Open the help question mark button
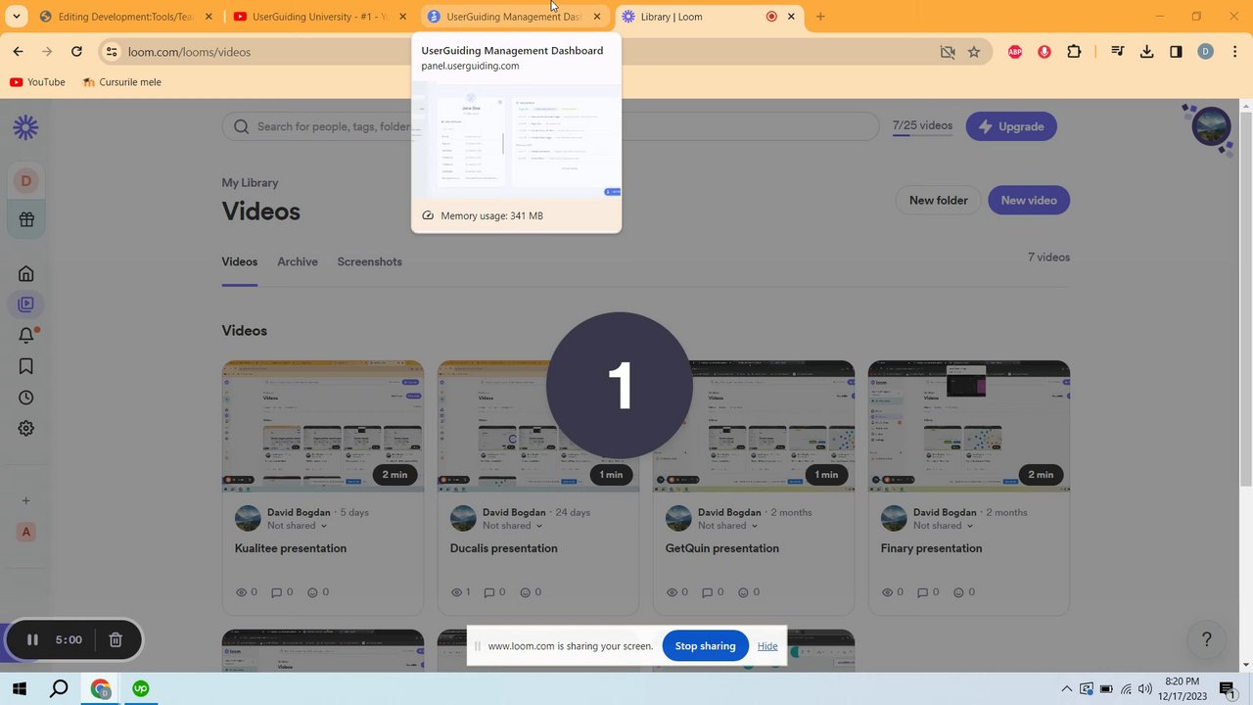 point(1206,639)
